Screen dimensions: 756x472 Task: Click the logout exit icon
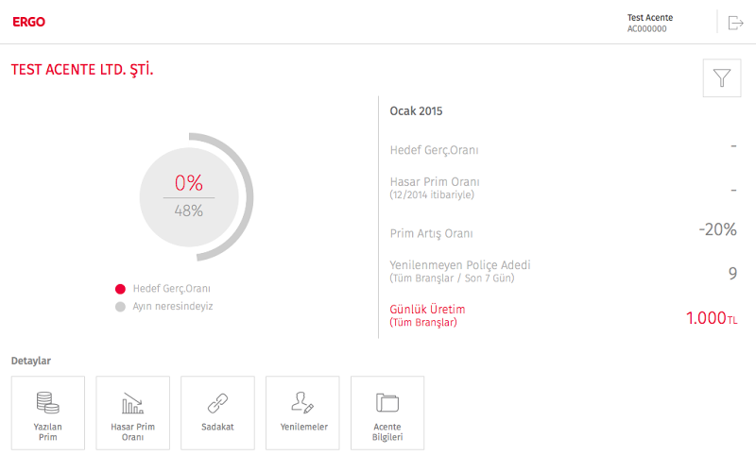tap(736, 23)
